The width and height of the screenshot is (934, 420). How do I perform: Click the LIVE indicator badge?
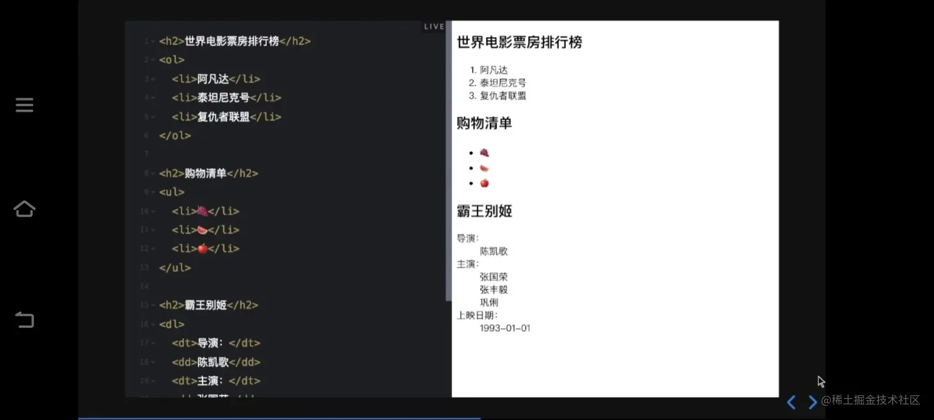[x=434, y=26]
